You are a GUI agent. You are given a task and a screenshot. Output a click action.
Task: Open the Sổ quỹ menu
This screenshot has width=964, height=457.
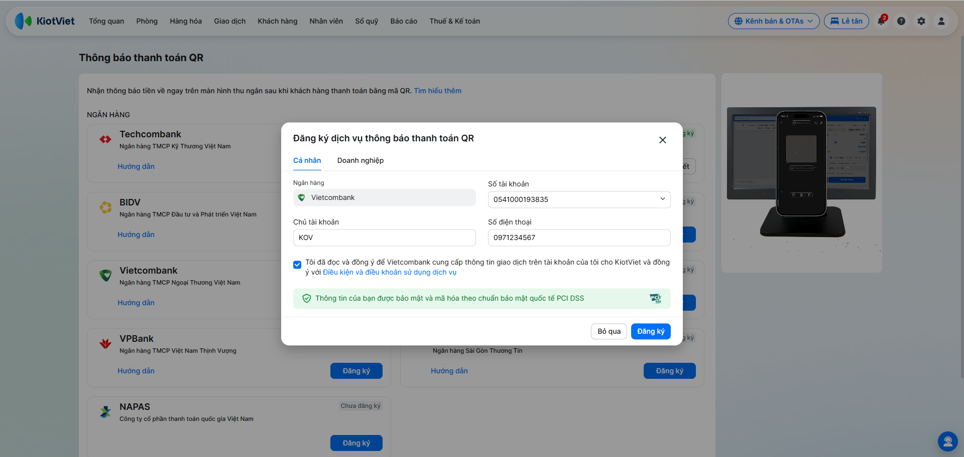[x=367, y=21]
